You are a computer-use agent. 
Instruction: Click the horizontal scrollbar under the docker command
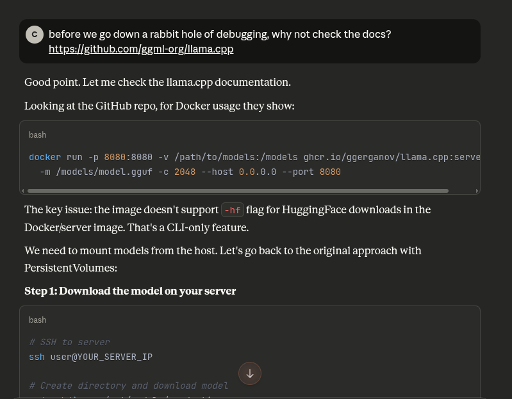(x=237, y=191)
